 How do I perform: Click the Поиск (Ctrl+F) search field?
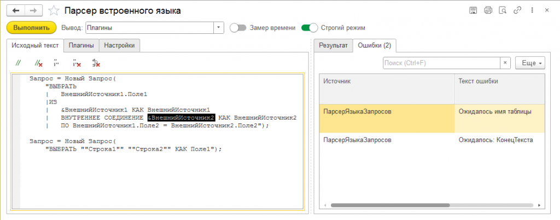[x=441, y=63]
